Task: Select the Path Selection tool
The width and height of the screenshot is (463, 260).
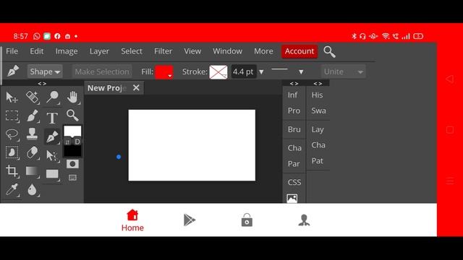Action: pos(52,156)
